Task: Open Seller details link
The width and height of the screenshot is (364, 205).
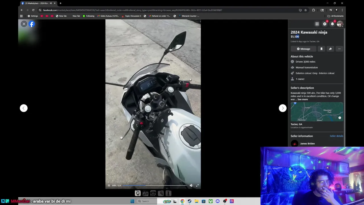Action: pyautogui.click(x=336, y=136)
